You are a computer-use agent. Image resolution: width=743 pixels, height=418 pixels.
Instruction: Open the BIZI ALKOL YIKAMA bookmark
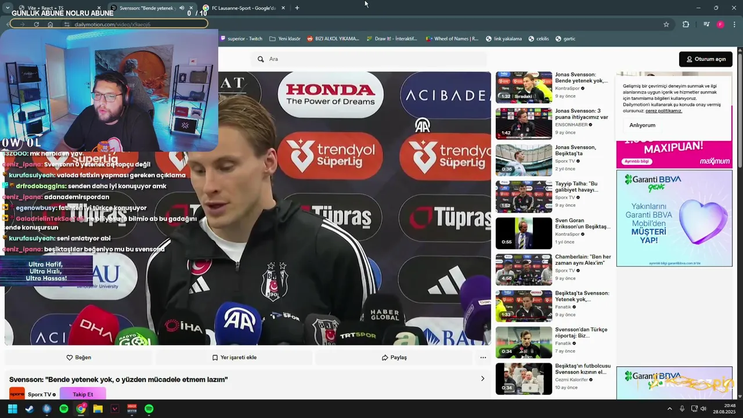click(333, 39)
